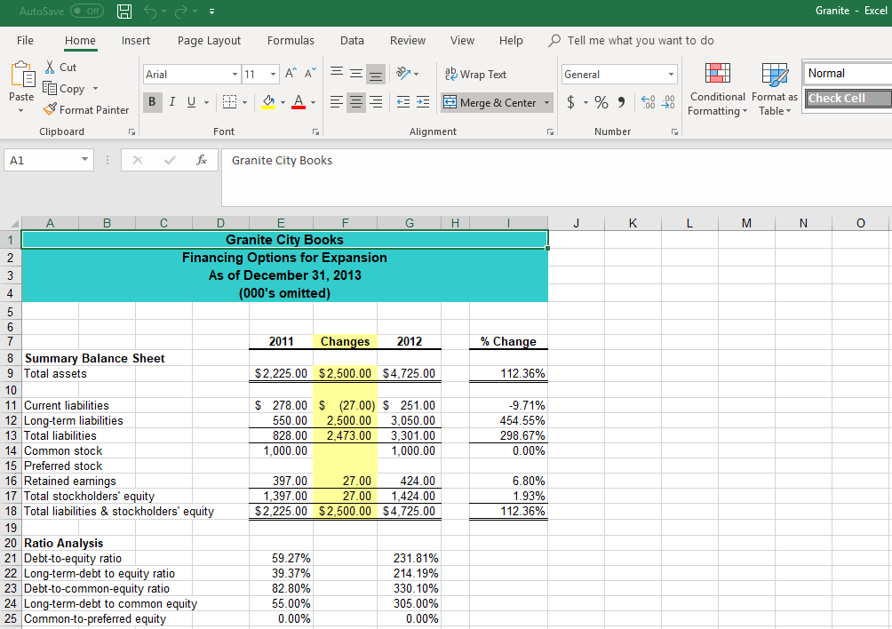The width and height of the screenshot is (892, 629).
Task: Toggle Wrap Text
Action: pos(475,74)
